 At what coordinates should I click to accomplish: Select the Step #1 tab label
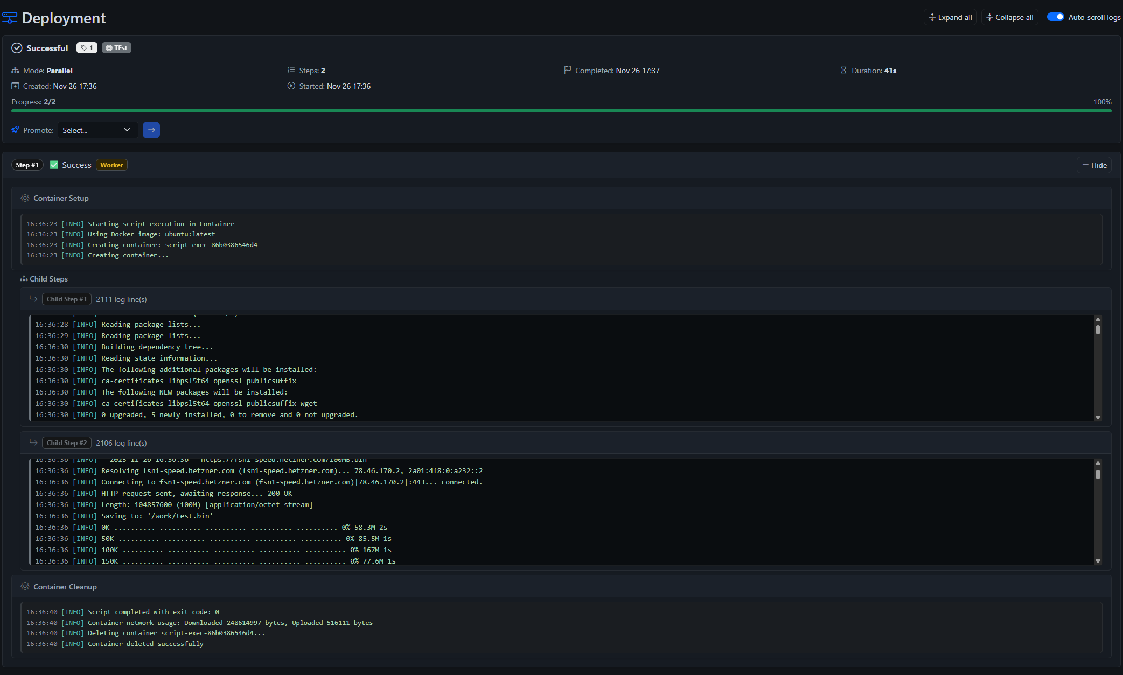27,165
